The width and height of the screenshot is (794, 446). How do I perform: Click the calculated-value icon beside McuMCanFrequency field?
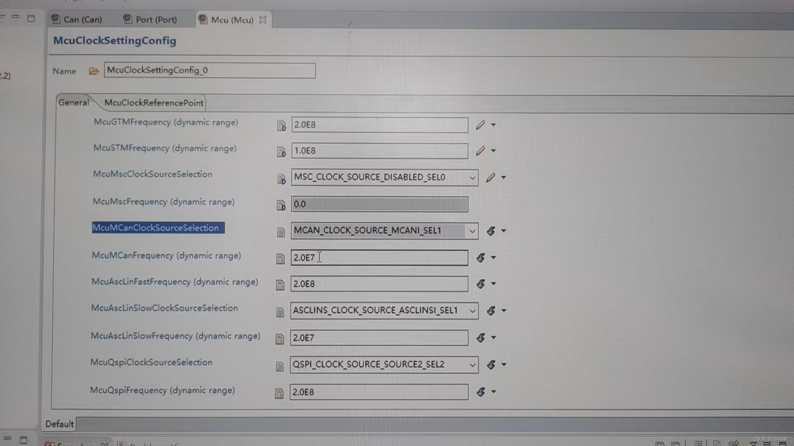click(x=481, y=258)
